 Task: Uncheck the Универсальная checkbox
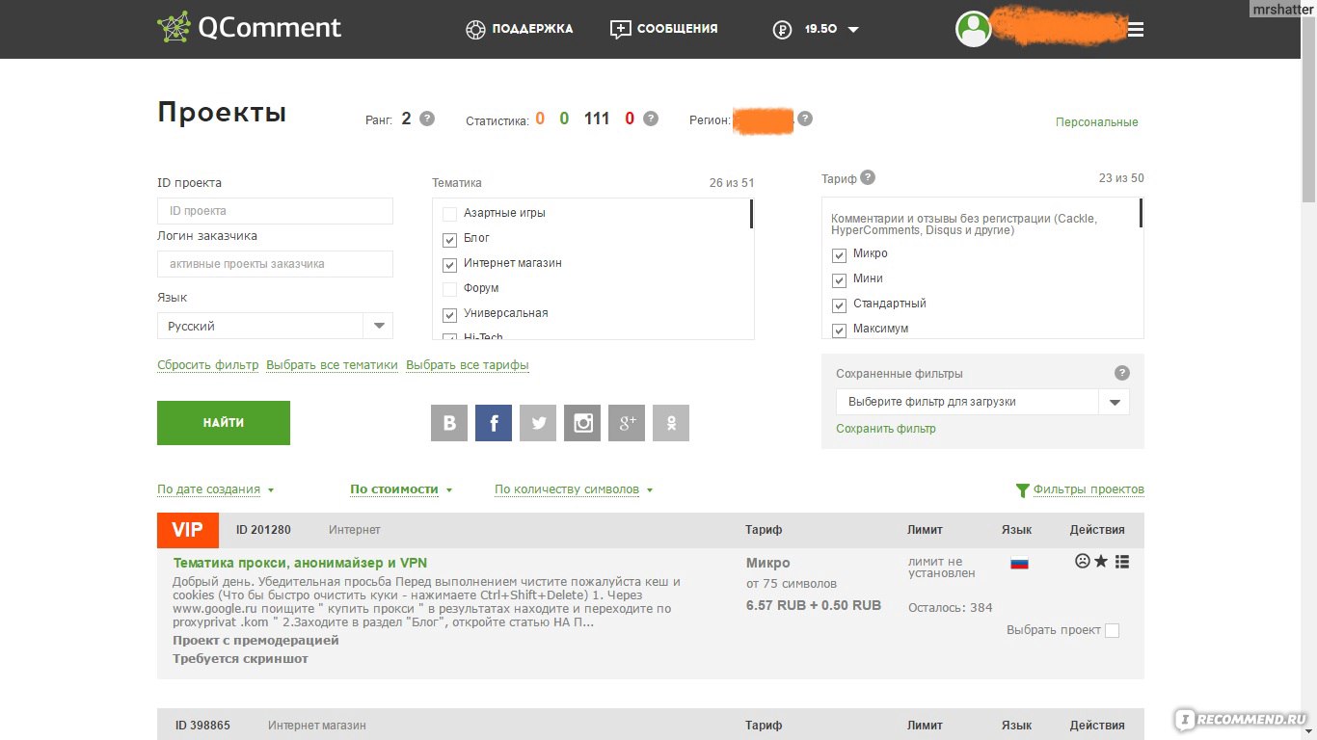pyautogui.click(x=449, y=314)
